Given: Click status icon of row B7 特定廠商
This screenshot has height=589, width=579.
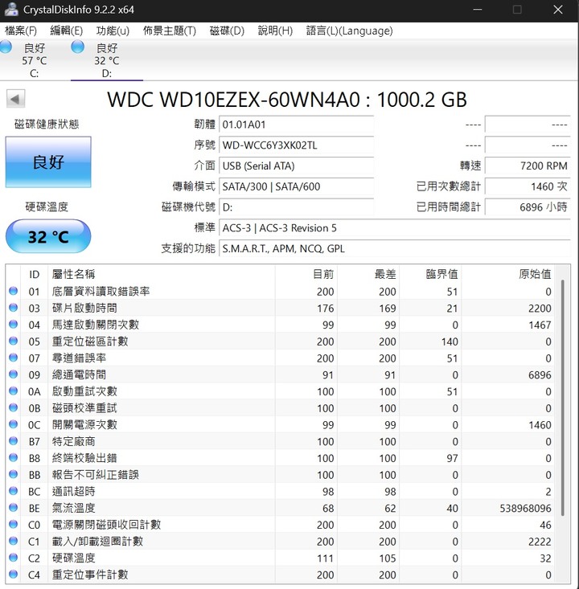Looking at the screenshot, I should click(13, 440).
